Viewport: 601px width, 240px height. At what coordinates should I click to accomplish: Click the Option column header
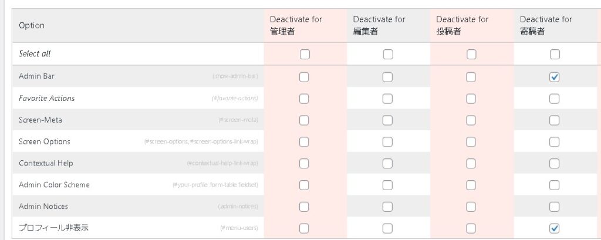click(x=32, y=26)
